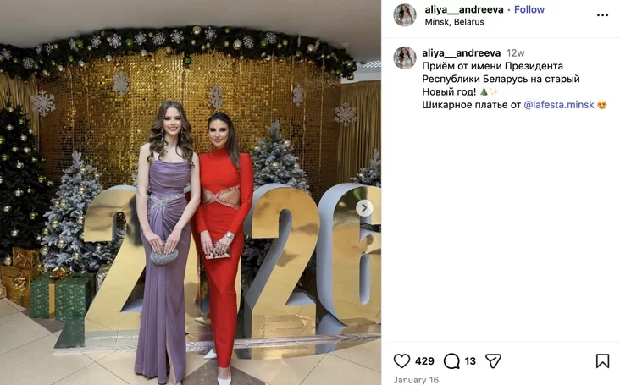
Task: Share post with paper plane icon
Action: (x=493, y=361)
